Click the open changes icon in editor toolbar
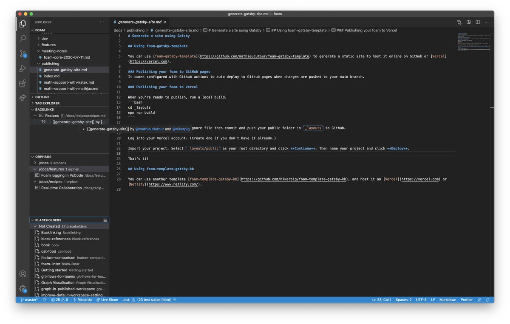Viewport: 510px width, 324px height. [x=459, y=22]
